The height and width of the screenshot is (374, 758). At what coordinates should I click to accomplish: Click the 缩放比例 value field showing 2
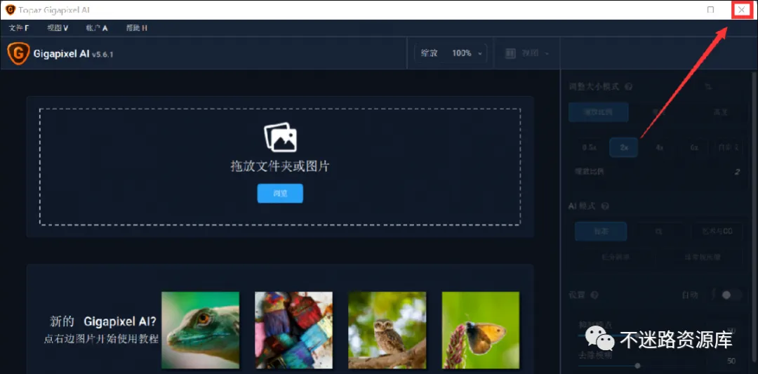coord(737,171)
